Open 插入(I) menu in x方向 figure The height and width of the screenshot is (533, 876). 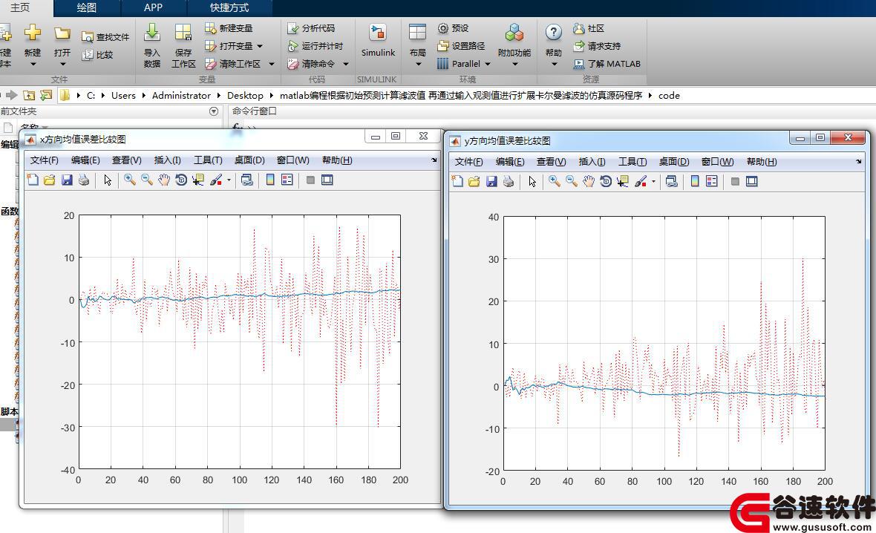click(168, 160)
